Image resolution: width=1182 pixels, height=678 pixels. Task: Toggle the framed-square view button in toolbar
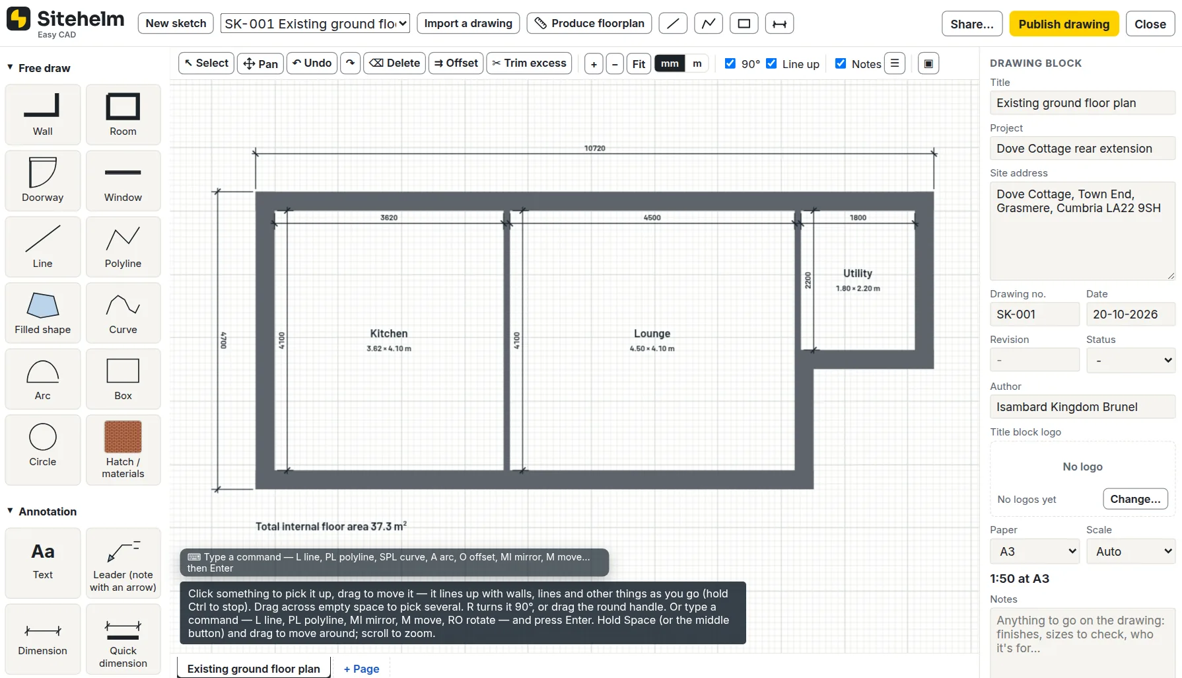coord(928,63)
